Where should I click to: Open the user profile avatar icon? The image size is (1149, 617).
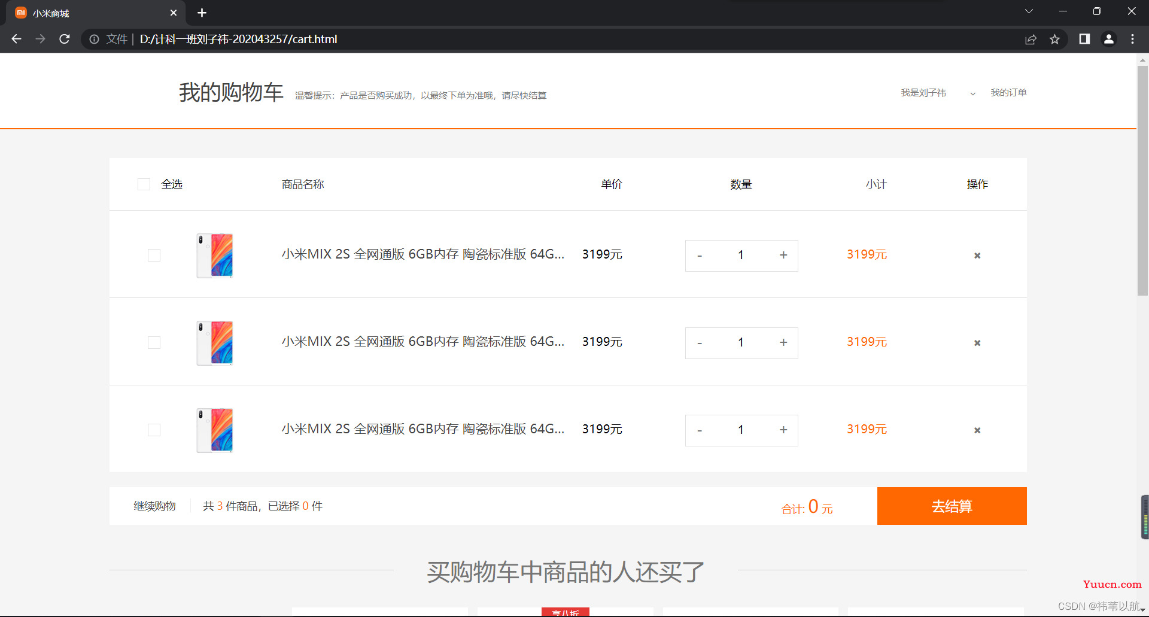(1109, 39)
